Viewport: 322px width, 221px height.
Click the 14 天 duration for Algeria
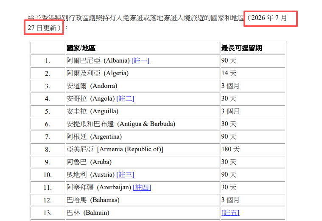(229, 73)
